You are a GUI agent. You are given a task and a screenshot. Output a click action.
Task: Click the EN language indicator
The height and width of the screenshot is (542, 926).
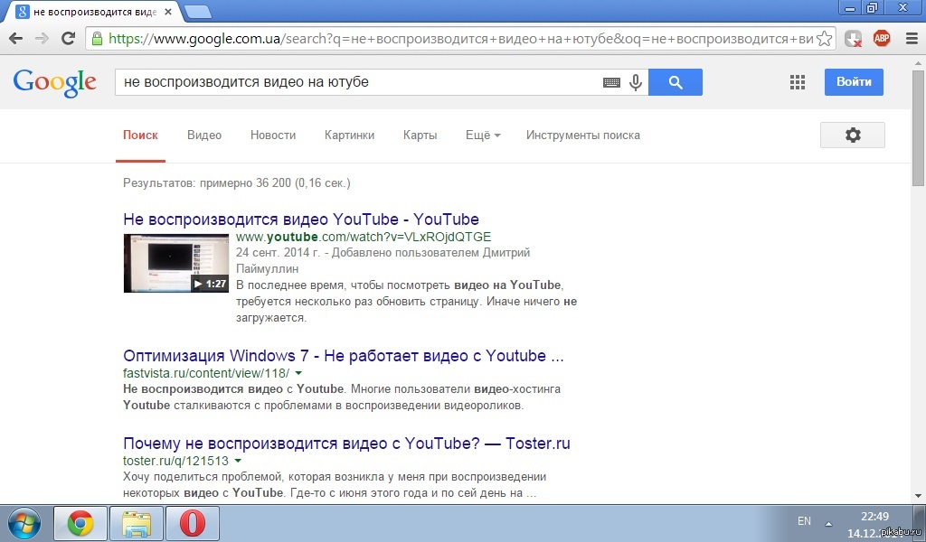pos(804,520)
